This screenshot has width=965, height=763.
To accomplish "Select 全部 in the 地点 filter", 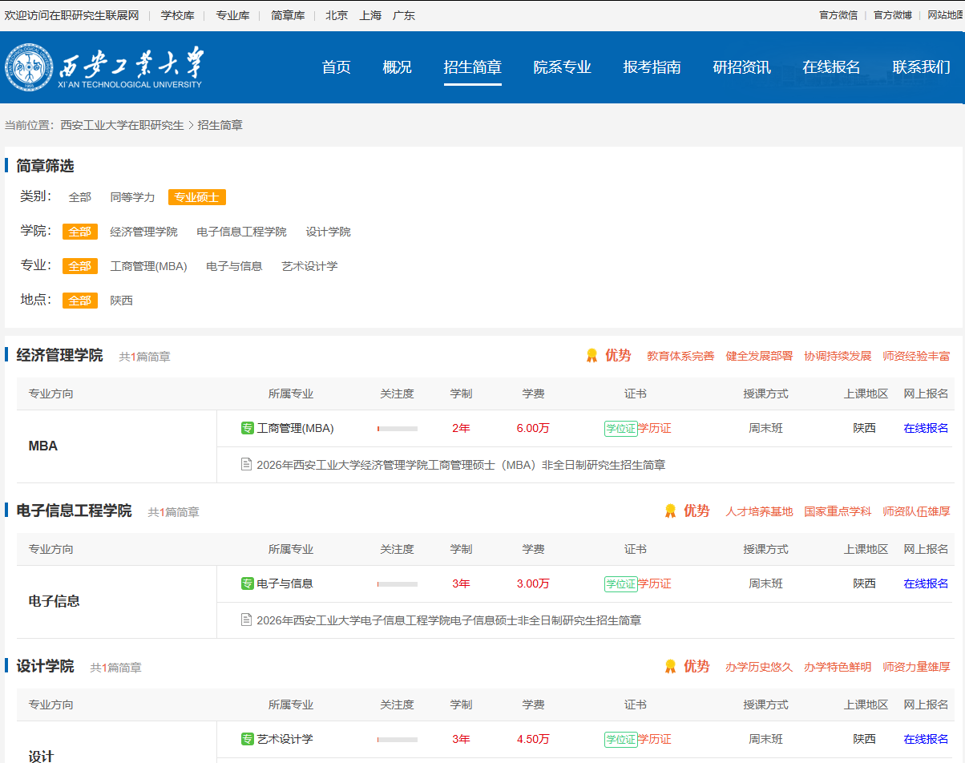I will (80, 301).
